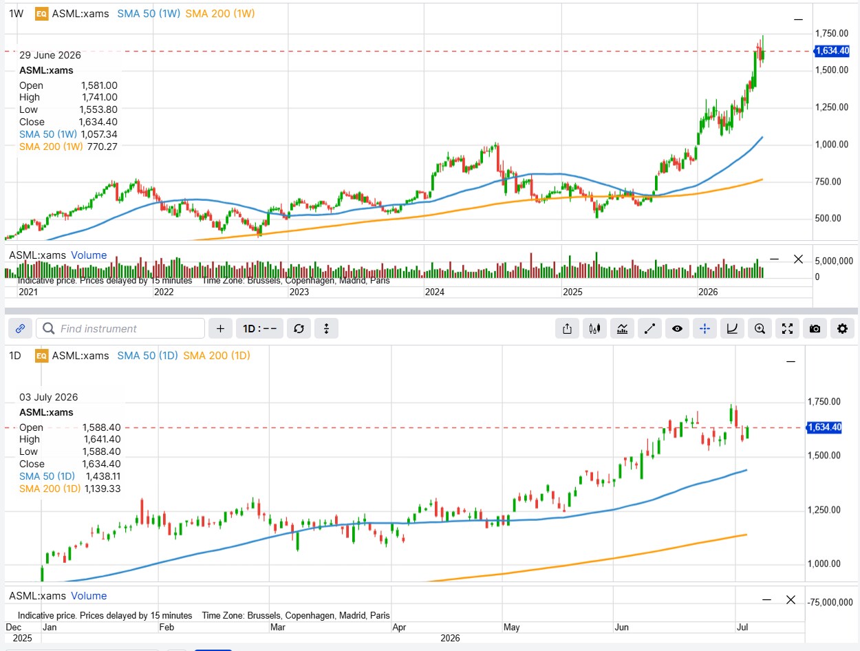Minimize the weekly price chart pane

click(x=798, y=19)
